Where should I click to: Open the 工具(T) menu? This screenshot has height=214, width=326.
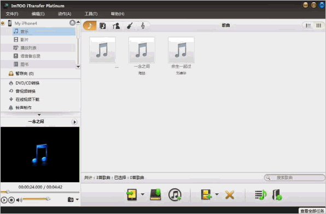click(91, 14)
